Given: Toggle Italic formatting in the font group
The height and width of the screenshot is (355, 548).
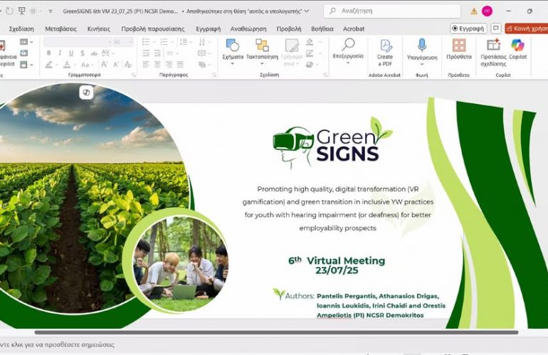Looking at the screenshot, I should pos(60,53).
